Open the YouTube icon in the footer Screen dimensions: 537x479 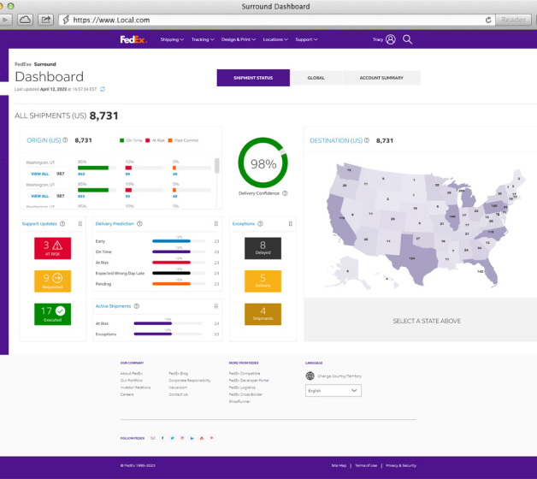tap(202, 438)
